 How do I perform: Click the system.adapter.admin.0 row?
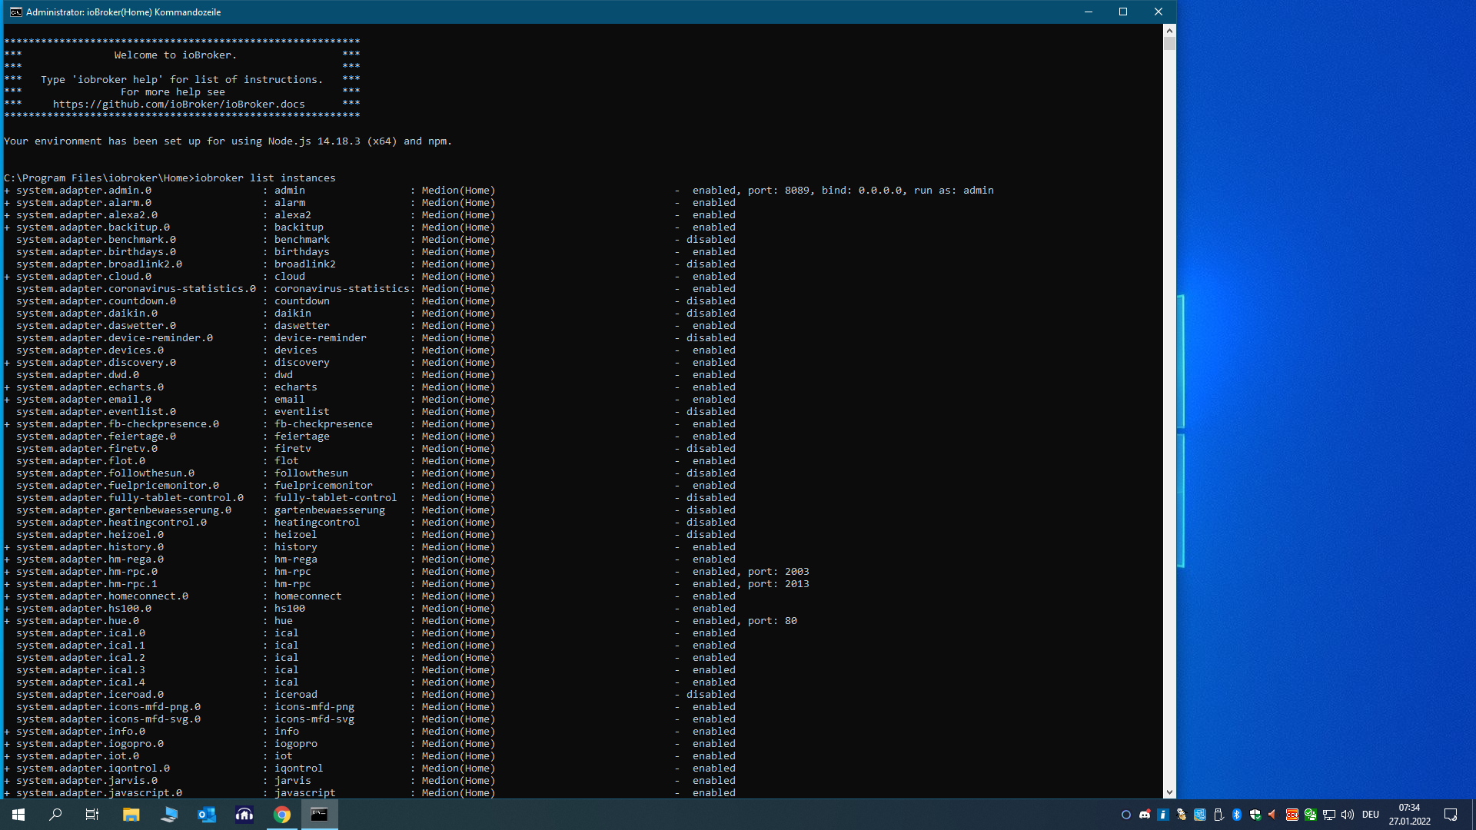point(499,191)
